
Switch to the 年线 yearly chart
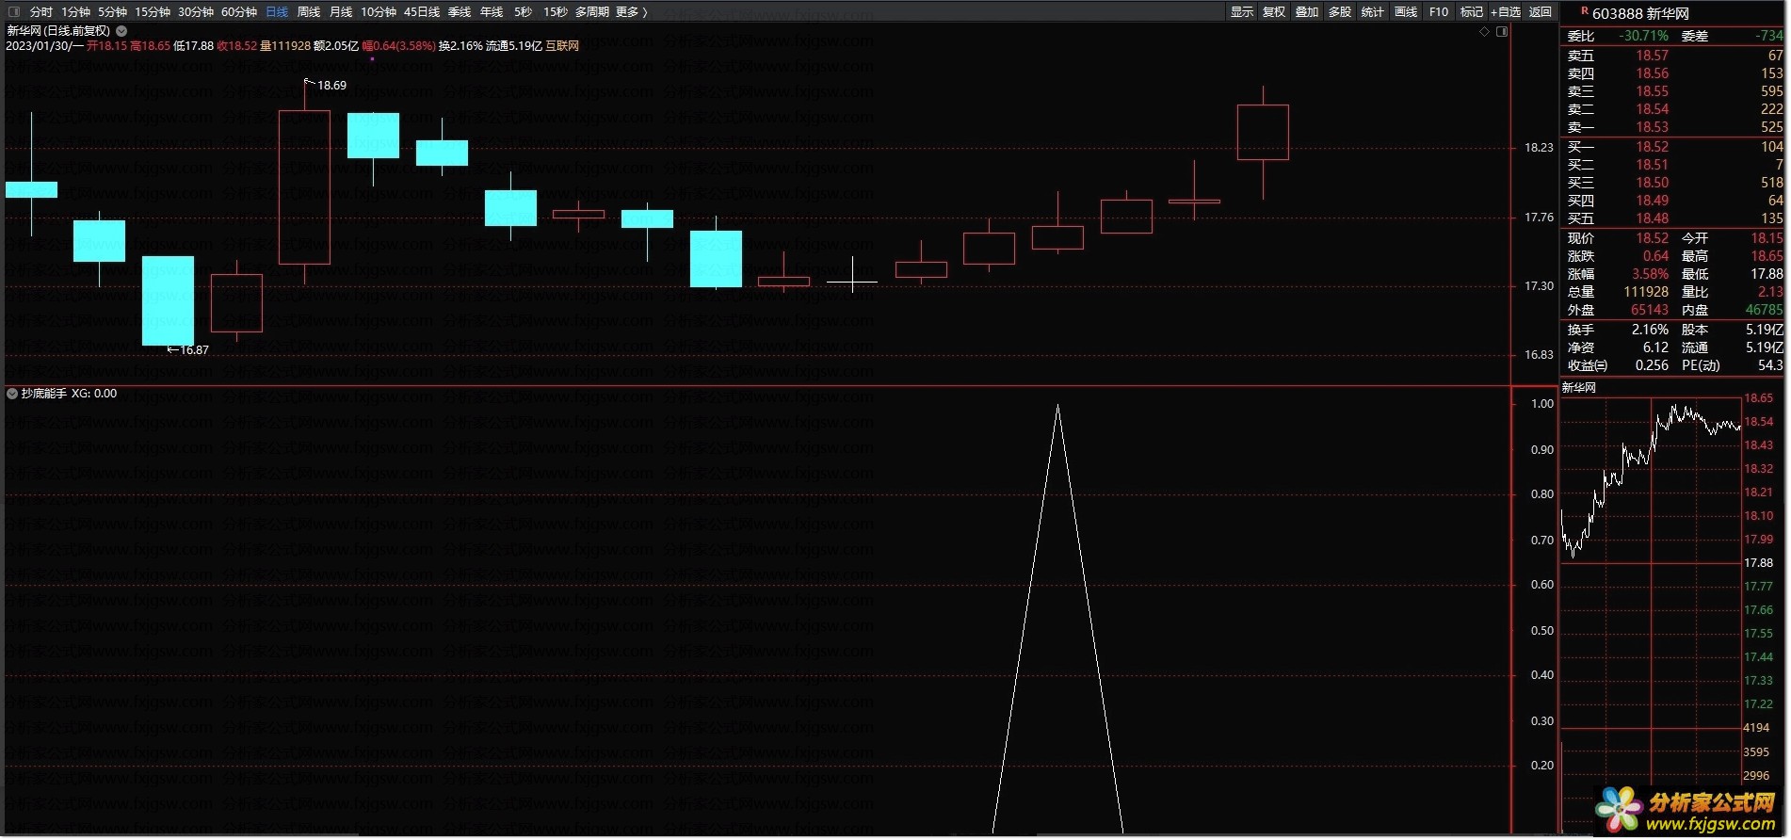(492, 12)
